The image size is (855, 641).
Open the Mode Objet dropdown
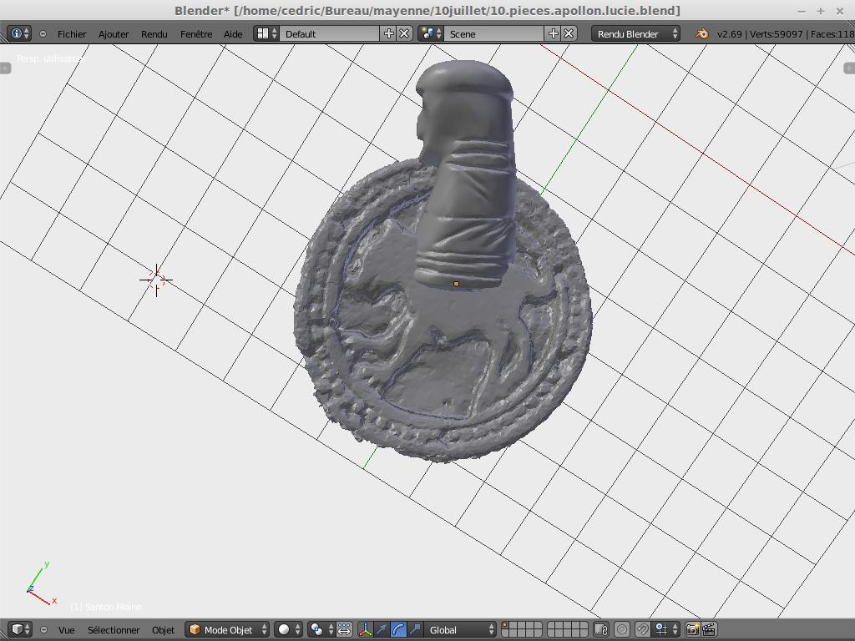tap(227, 629)
